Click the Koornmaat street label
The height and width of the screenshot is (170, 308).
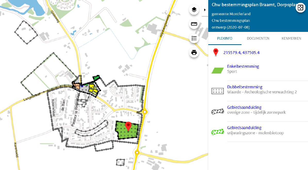(x=53, y=108)
